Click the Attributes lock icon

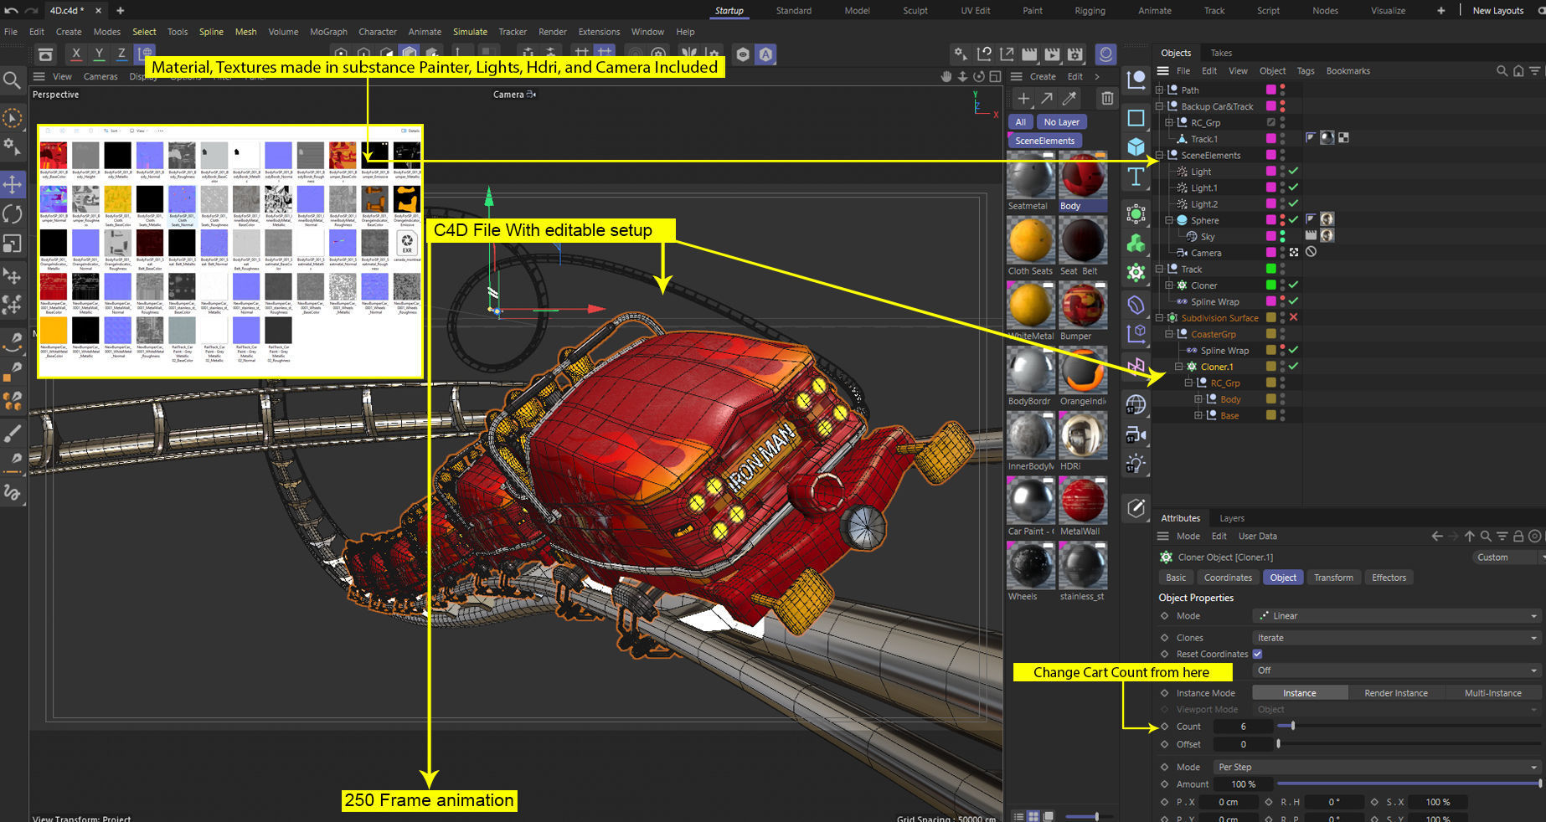(x=1518, y=537)
